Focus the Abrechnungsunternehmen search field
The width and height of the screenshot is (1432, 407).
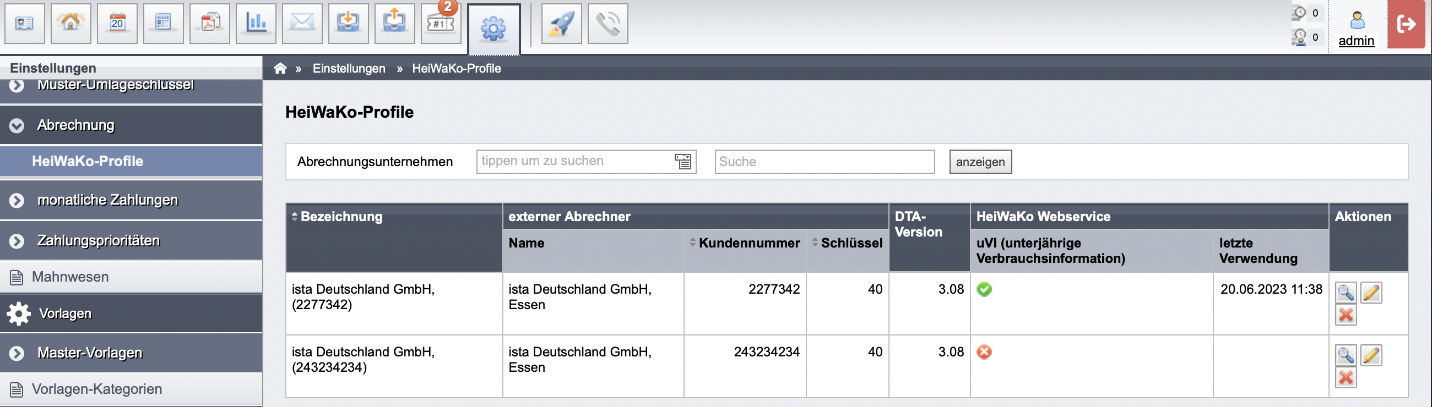[x=587, y=162]
